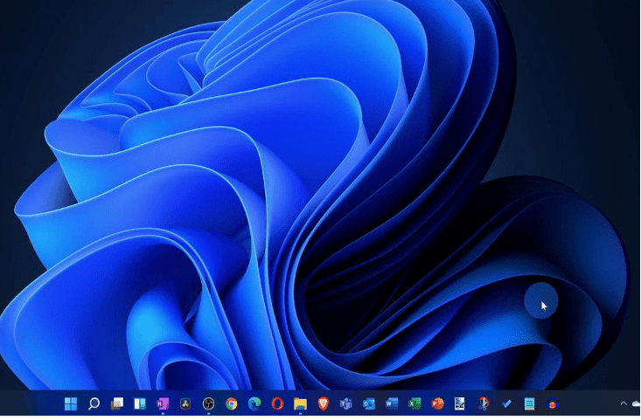The width and height of the screenshot is (641, 420).
Task: Open Google Chrome from taskbar
Action: tap(232, 403)
